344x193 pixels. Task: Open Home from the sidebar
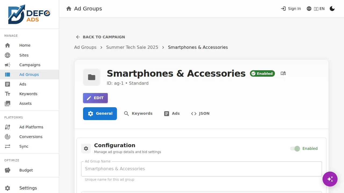click(x=29, y=45)
